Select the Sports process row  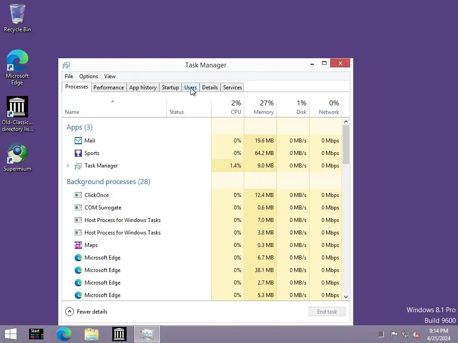point(202,153)
